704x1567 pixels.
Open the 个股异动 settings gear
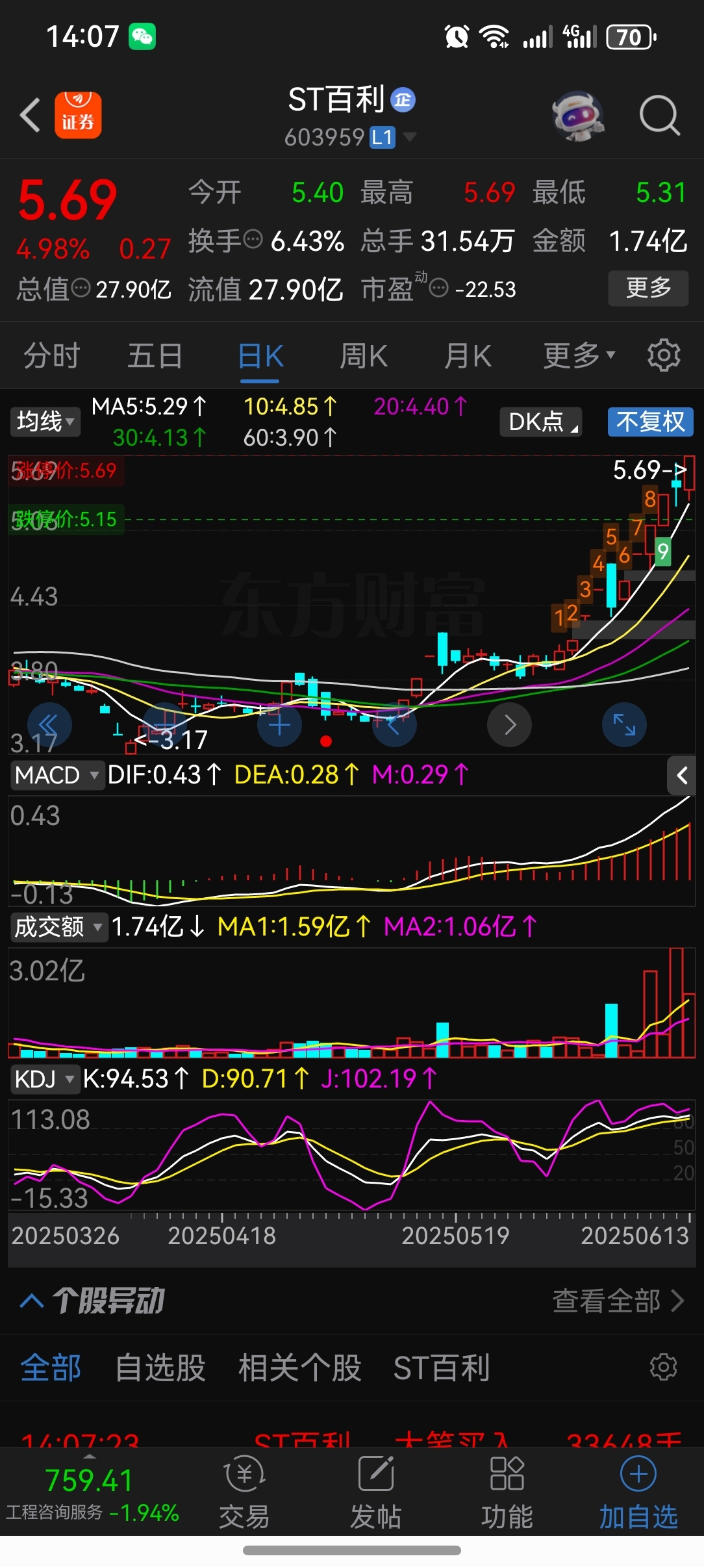(x=664, y=1367)
